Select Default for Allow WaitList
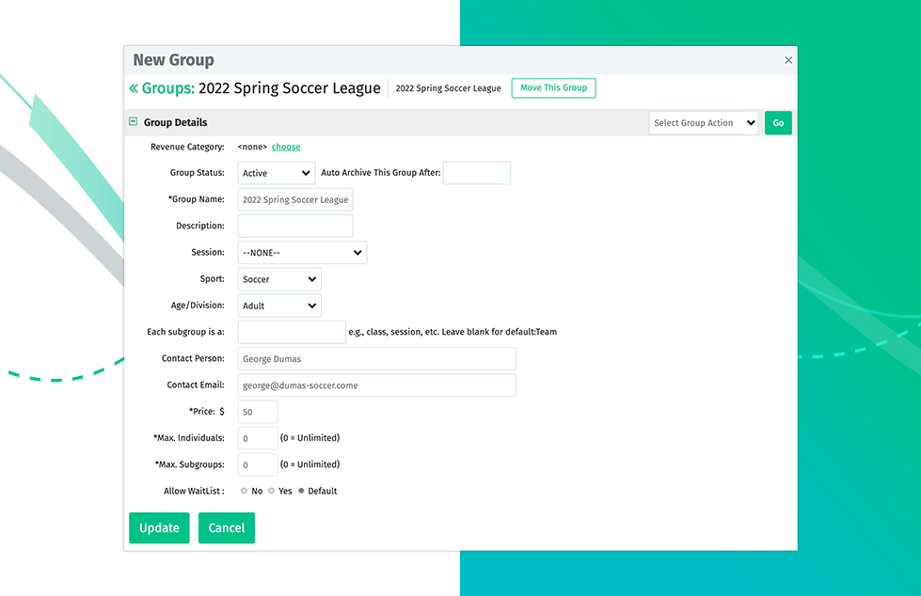 pyautogui.click(x=301, y=491)
